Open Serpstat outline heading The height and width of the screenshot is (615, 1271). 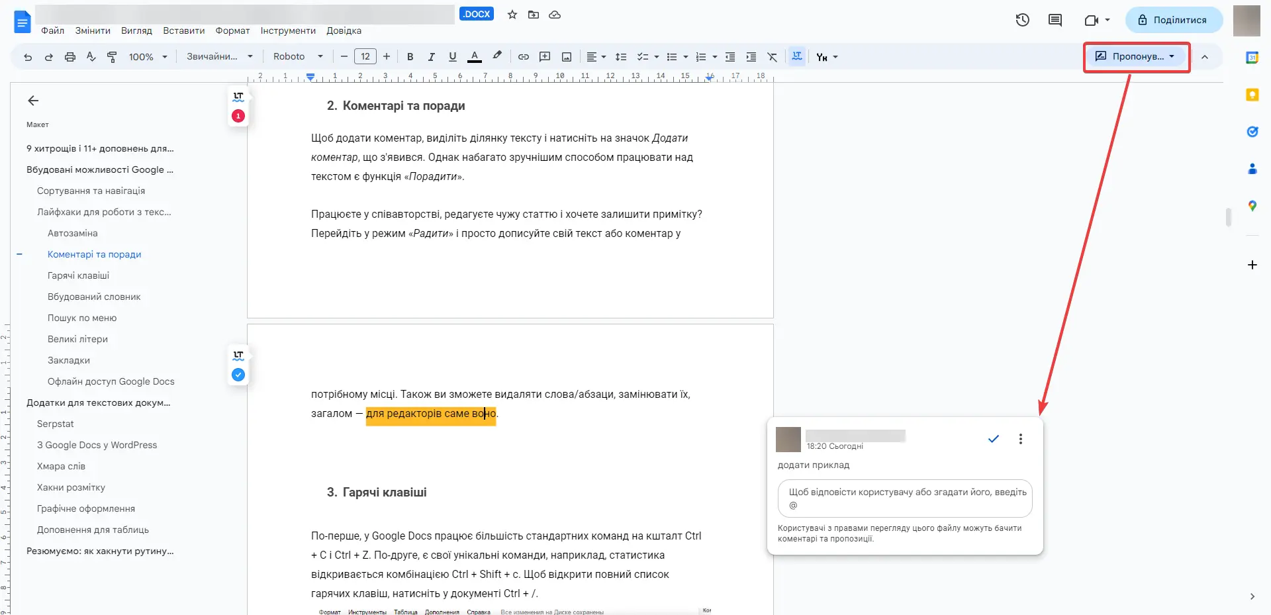pyautogui.click(x=55, y=424)
